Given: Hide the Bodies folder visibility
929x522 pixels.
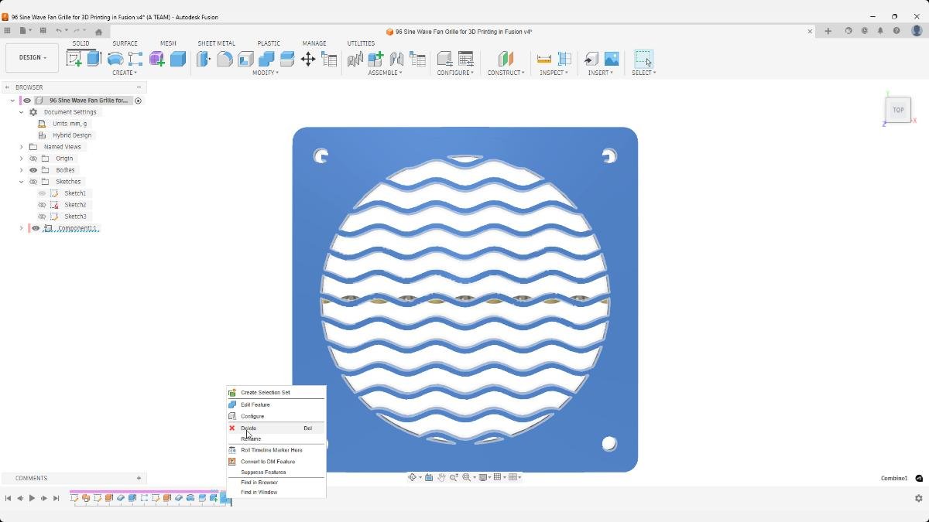Looking at the screenshot, I should [33, 169].
